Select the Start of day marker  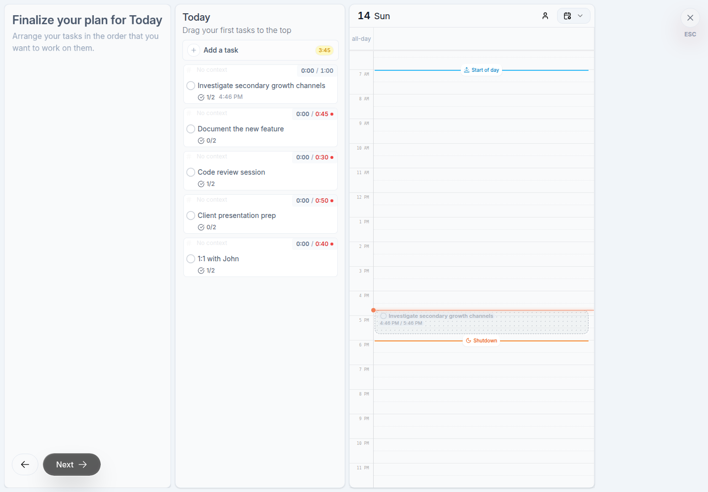pyautogui.click(x=481, y=70)
